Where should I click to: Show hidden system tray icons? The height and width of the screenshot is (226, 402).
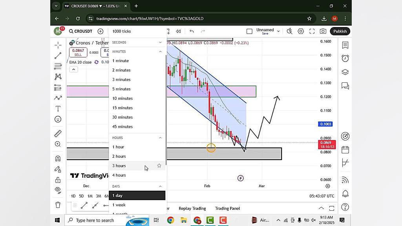pyautogui.click(x=278, y=220)
